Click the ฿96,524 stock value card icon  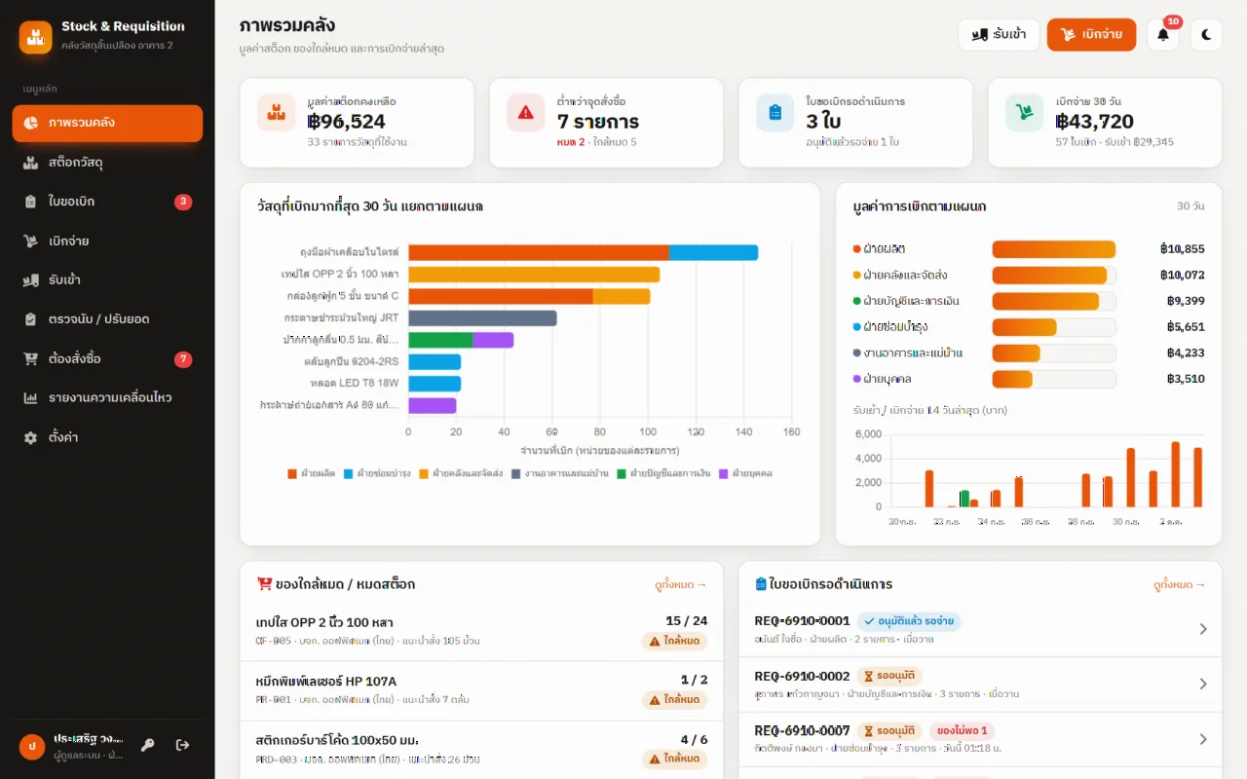point(277,113)
